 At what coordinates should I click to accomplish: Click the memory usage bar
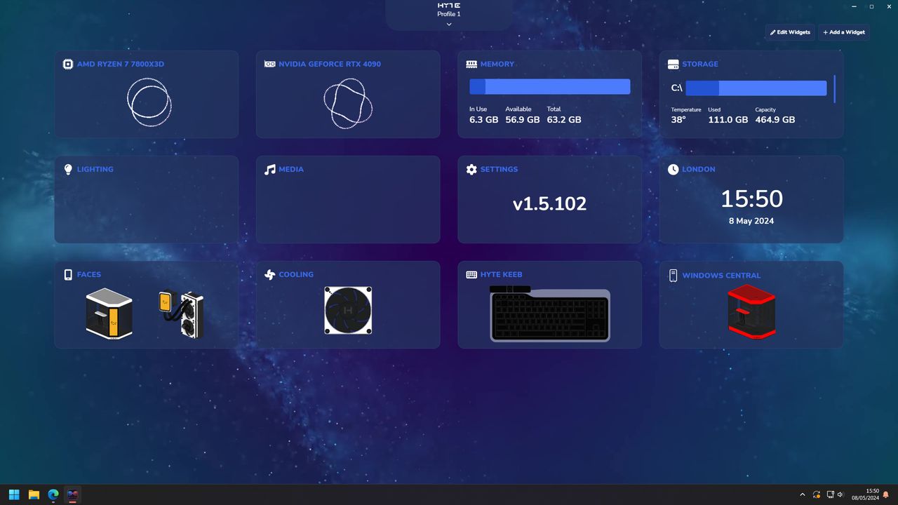550,86
